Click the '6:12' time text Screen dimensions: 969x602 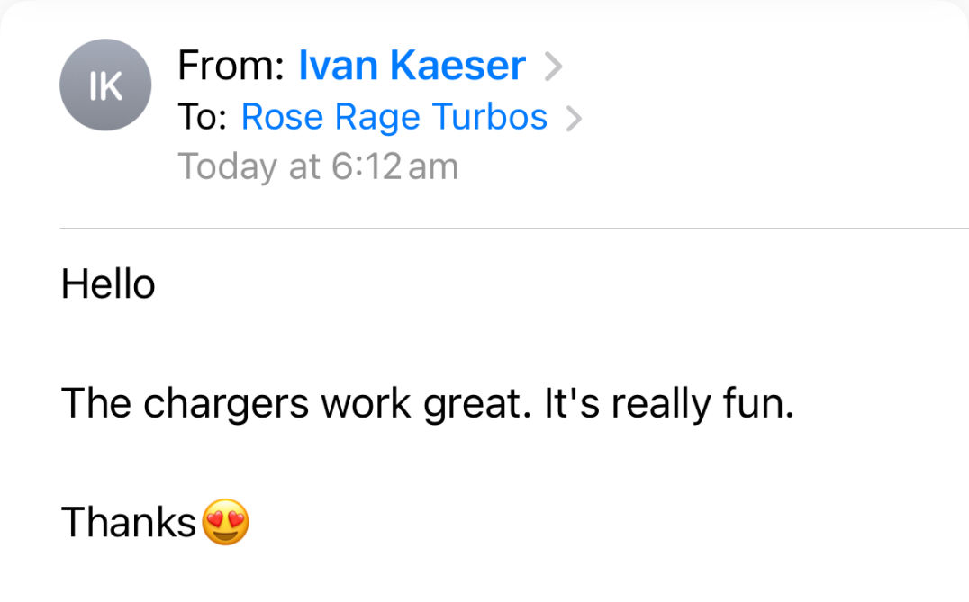(367, 166)
